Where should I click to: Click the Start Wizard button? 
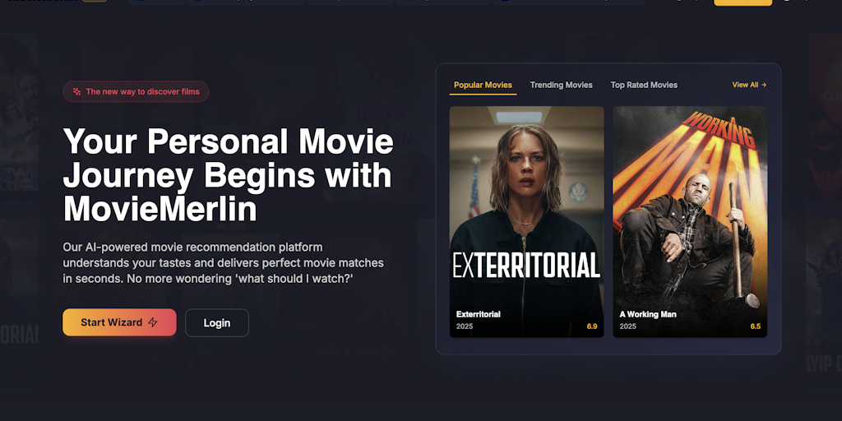point(119,322)
